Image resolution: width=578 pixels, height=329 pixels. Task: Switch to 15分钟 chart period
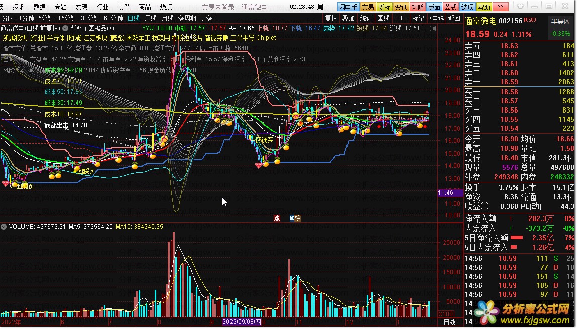coord(67,18)
